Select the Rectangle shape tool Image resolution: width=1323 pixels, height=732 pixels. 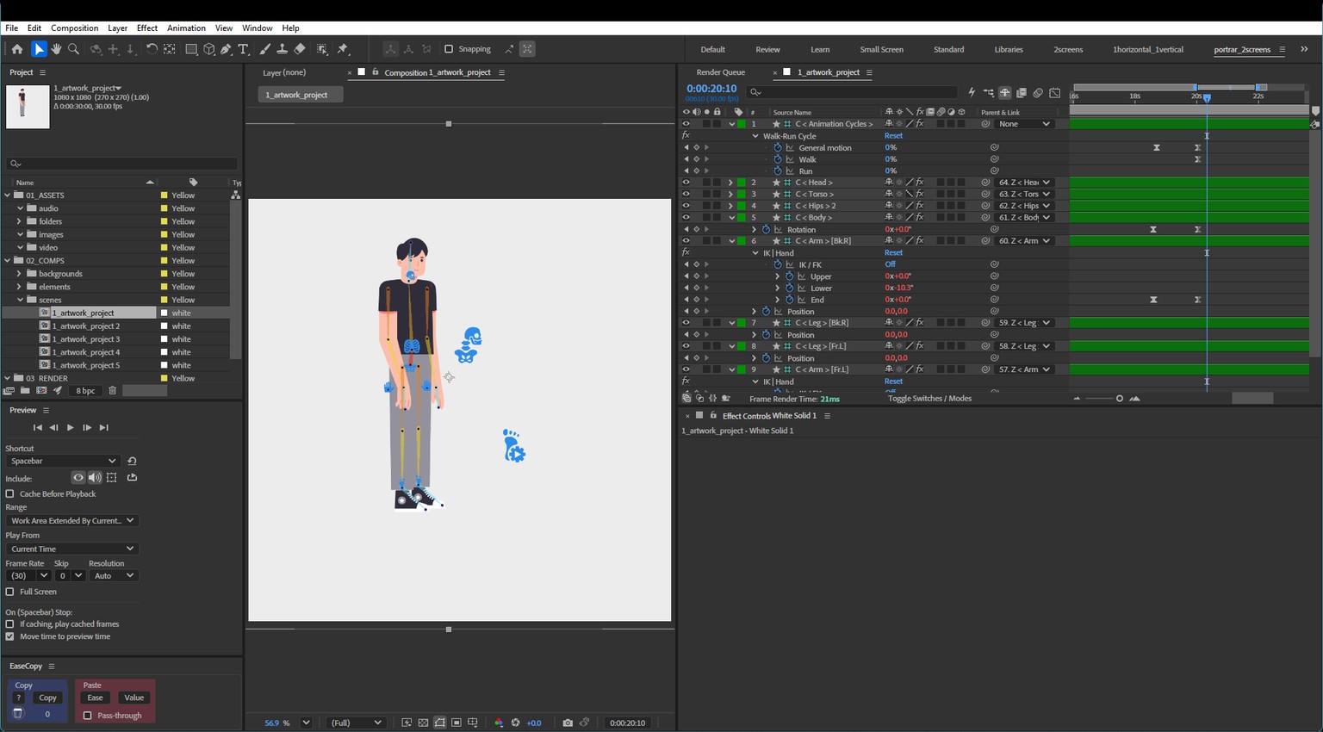click(x=191, y=49)
